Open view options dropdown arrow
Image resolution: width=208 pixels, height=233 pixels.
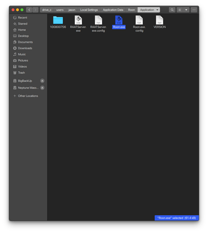186,10
